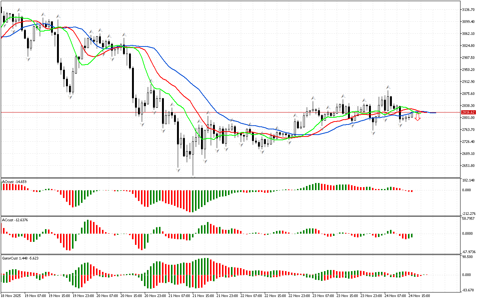Screen dimensions: 480x300
Task: Select the AOcust indicator label
Action: point(14,181)
